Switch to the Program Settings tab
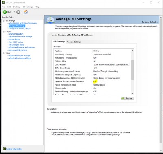The width and height of the screenshot is (163, 154). tap(74, 42)
